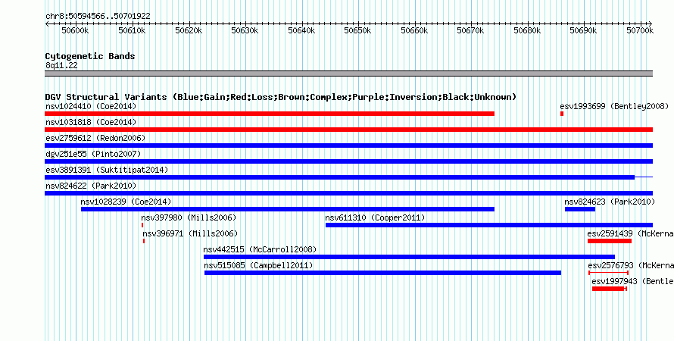
Task: Click the 50640k ruler tick label
Action: click(301, 30)
